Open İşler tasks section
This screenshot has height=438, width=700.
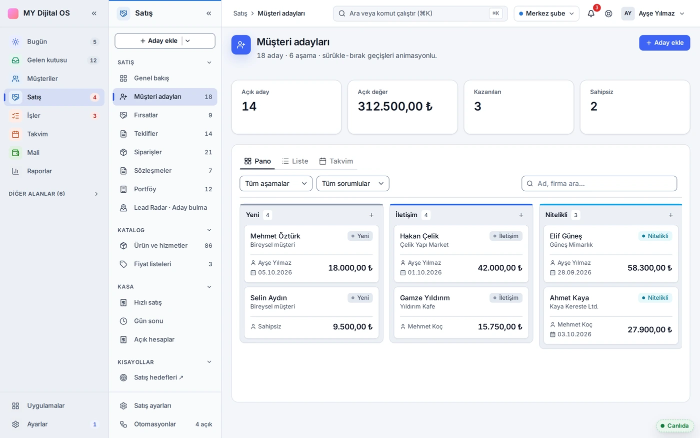pyautogui.click(x=54, y=116)
